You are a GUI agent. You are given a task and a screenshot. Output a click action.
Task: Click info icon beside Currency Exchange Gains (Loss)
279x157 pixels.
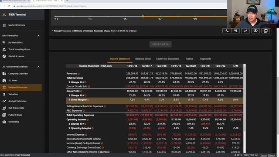(103, 147)
